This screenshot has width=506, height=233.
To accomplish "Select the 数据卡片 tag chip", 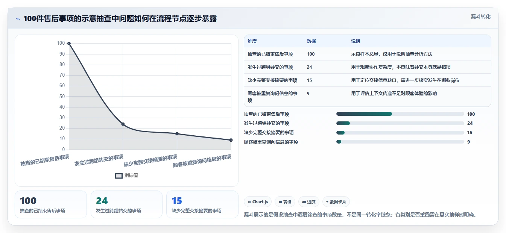I will tap(336, 202).
